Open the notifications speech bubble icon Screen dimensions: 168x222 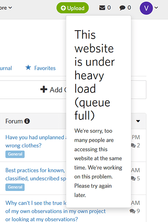click(122, 8)
